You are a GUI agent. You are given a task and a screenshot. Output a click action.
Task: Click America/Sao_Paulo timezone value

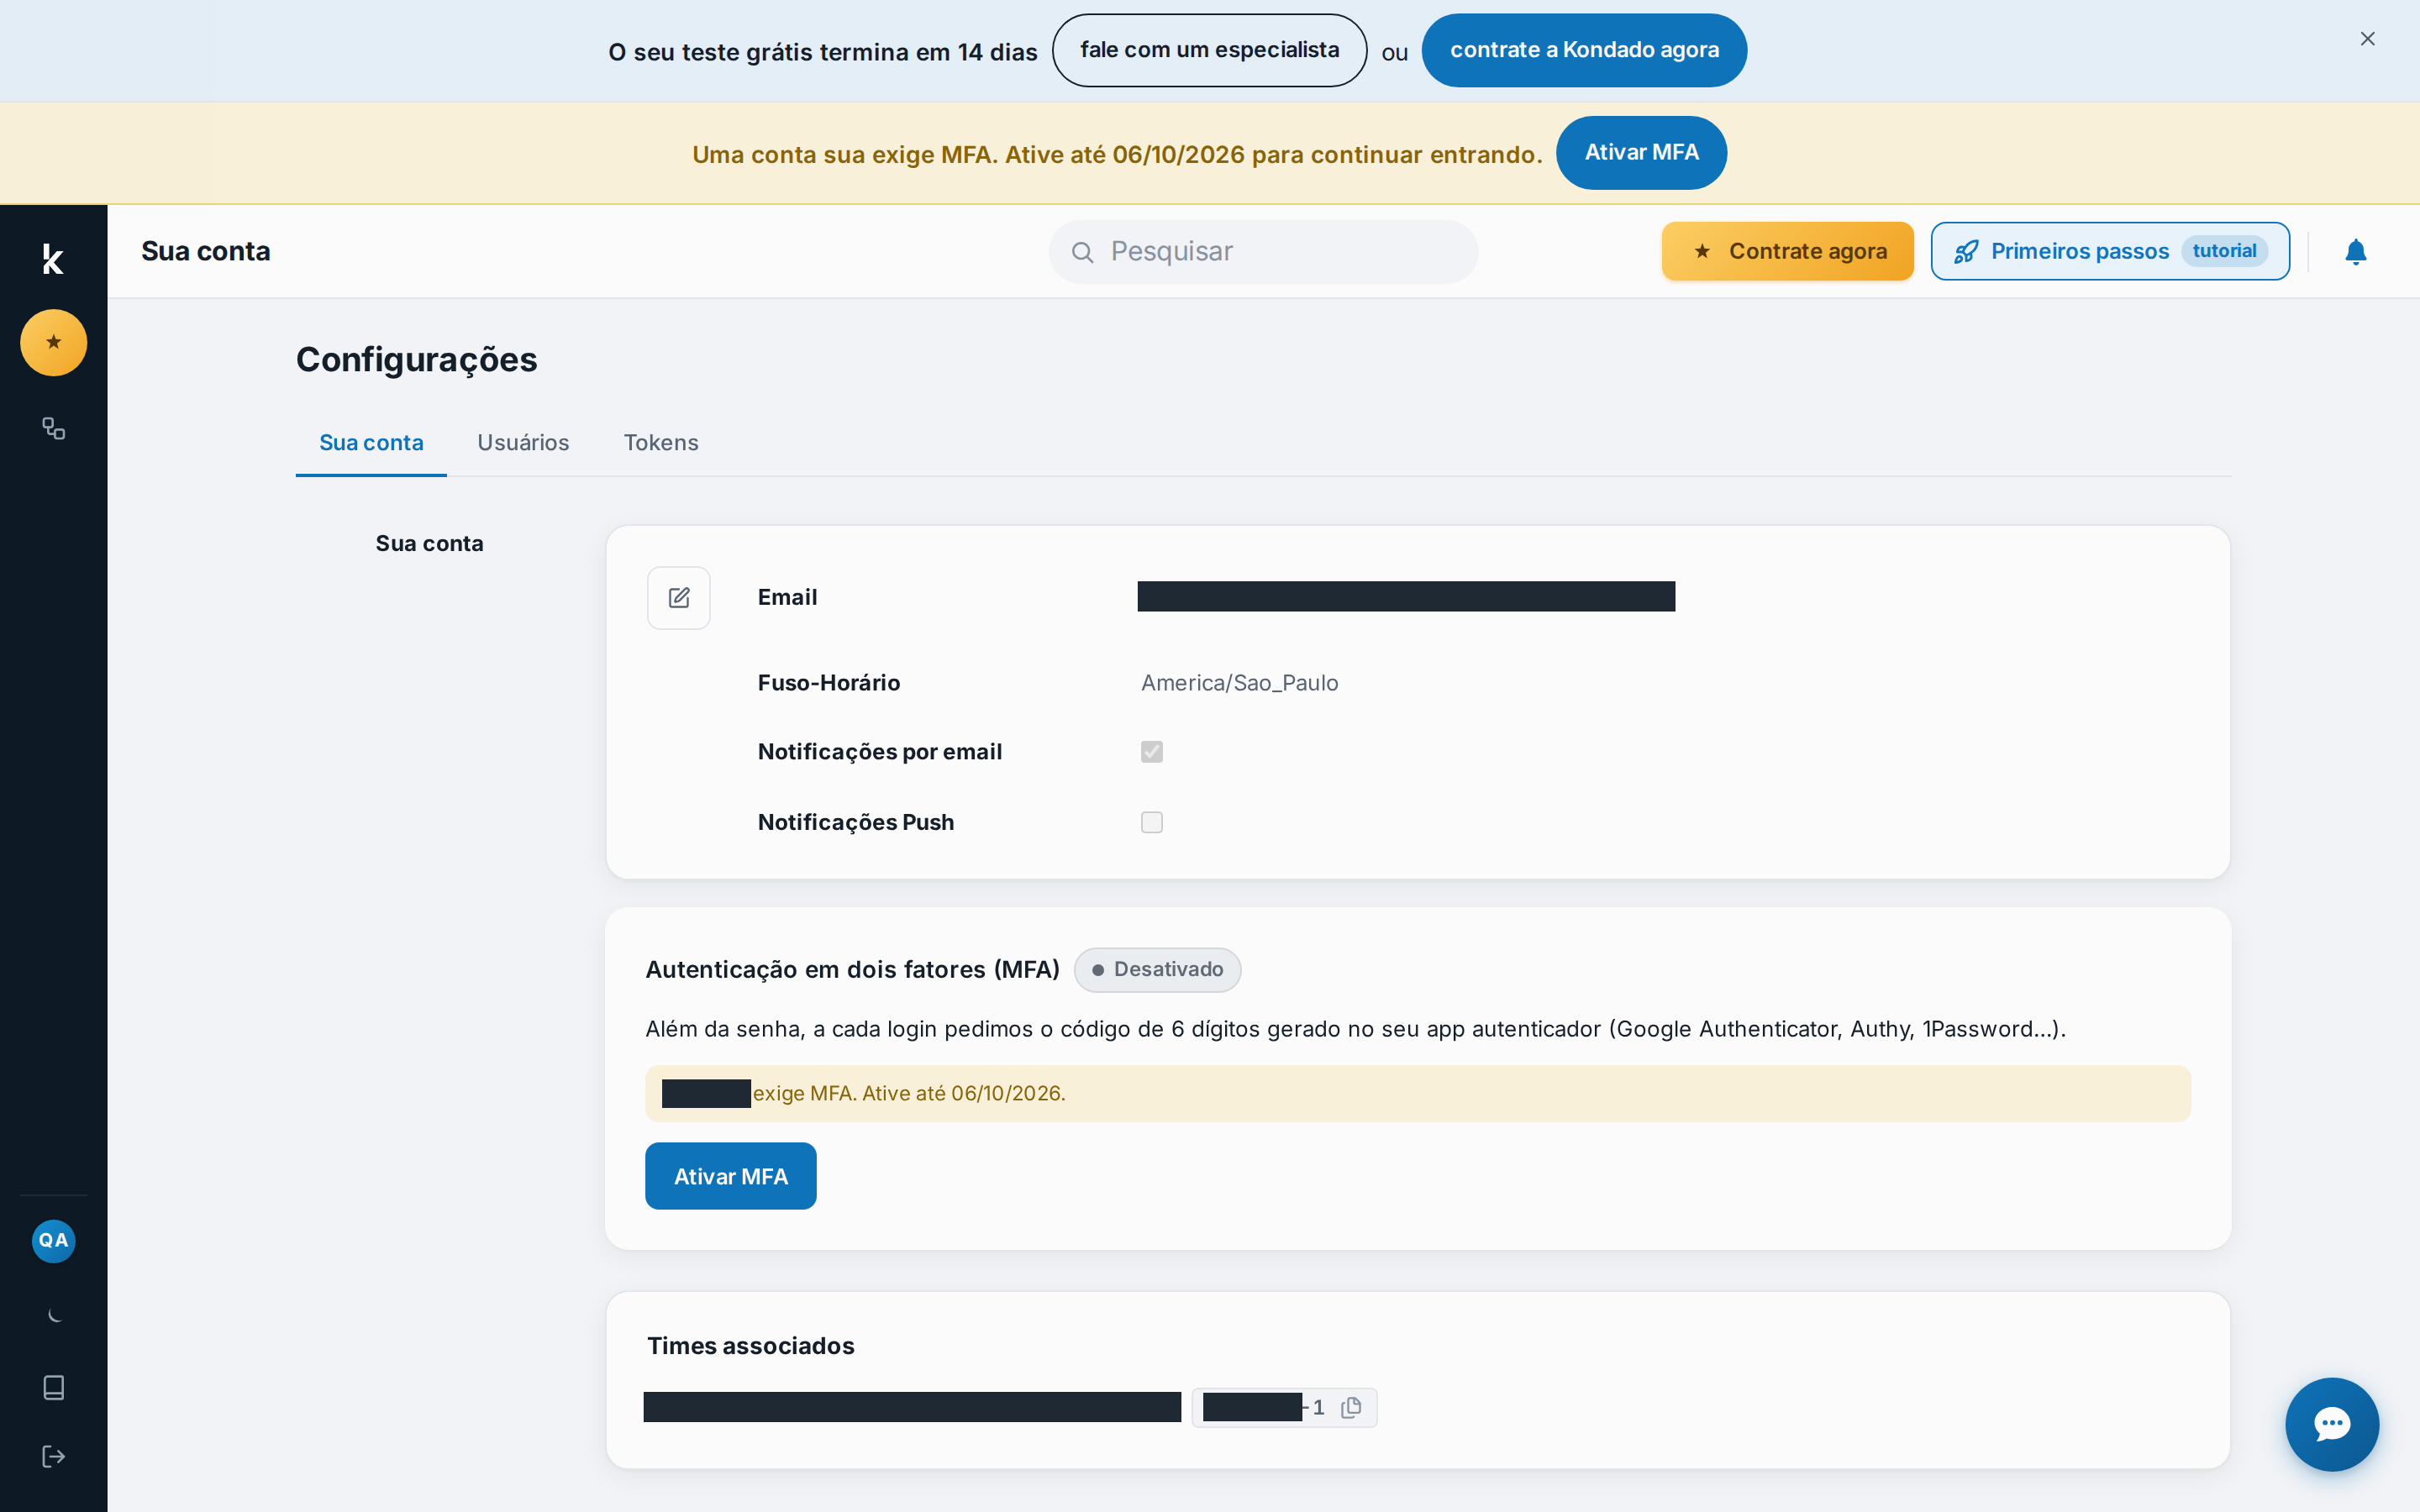tap(1239, 683)
